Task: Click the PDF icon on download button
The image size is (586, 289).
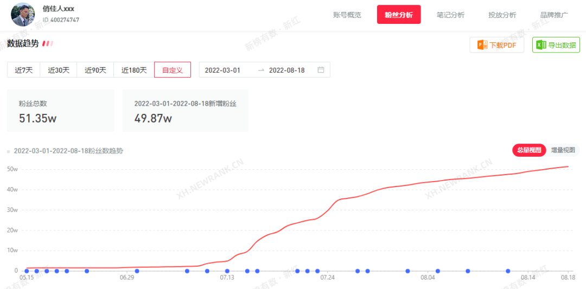Action: pos(482,45)
